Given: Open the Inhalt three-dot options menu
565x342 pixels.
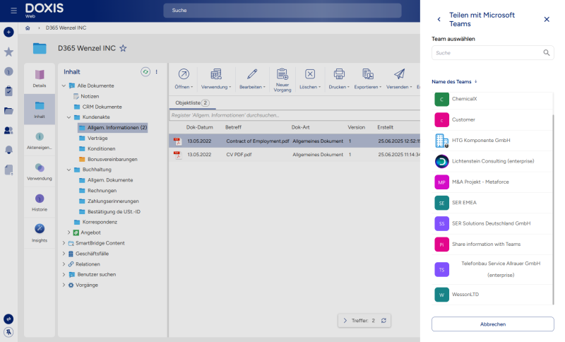Looking at the screenshot, I should (x=156, y=71).
